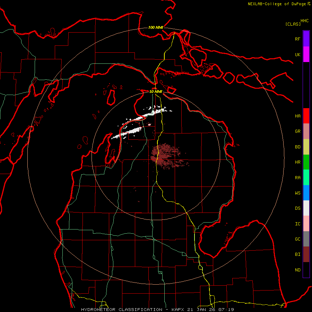312x312 pixels.
Task: Click the RF purple legend color block
Action: [x=306, y=39]
